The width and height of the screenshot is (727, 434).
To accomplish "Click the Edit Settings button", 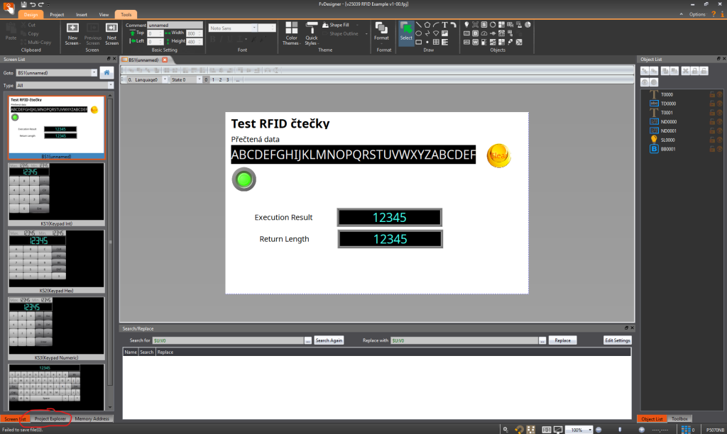I will [x=617, y=340].
